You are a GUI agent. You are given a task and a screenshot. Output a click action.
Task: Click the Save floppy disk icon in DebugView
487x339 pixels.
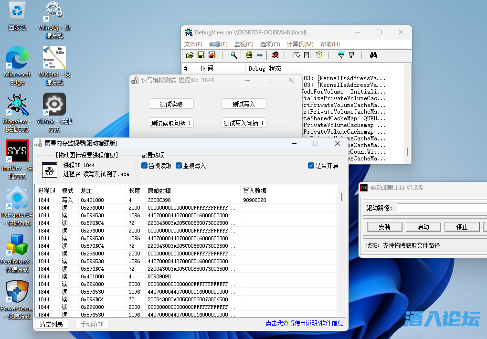(x=201, y=55)
